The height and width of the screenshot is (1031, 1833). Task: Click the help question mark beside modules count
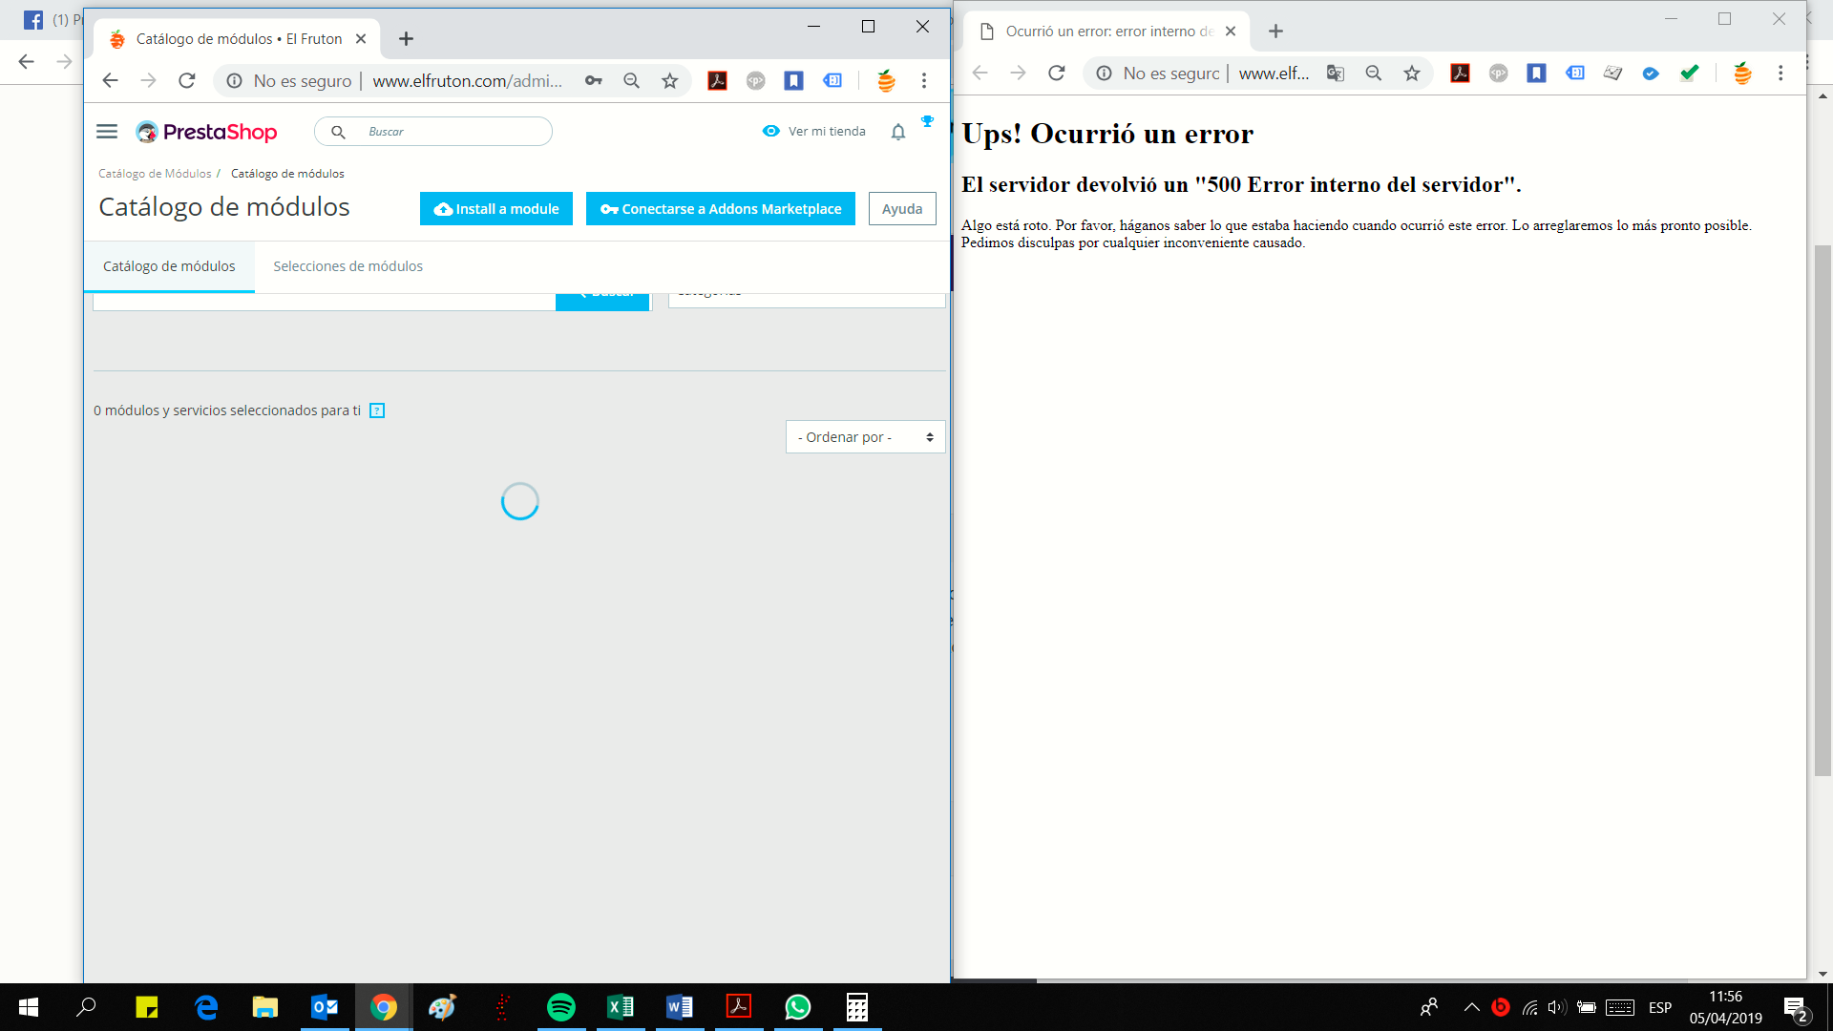pos(377,410)
